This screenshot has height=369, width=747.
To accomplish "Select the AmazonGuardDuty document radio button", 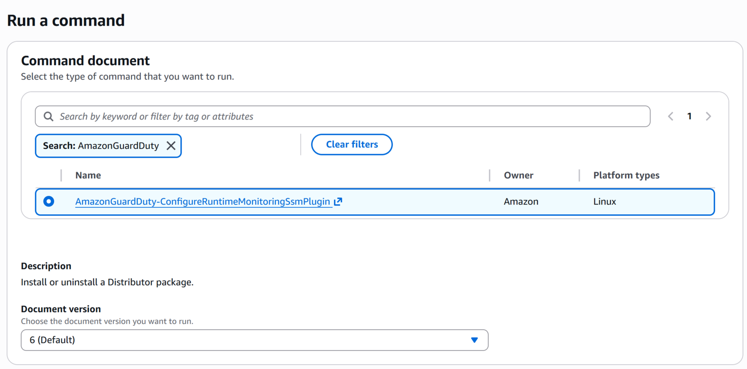I will pyautogui.click(x=49, y=201).
